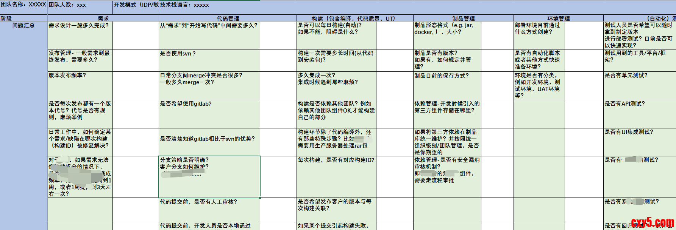This screenshot has height=230, width=676.
Task: Click the fill handle of the selected cell
Action: coord(260,198)
